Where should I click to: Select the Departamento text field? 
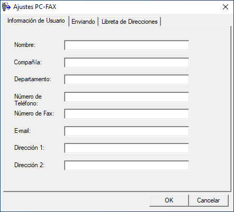point(127,80)
